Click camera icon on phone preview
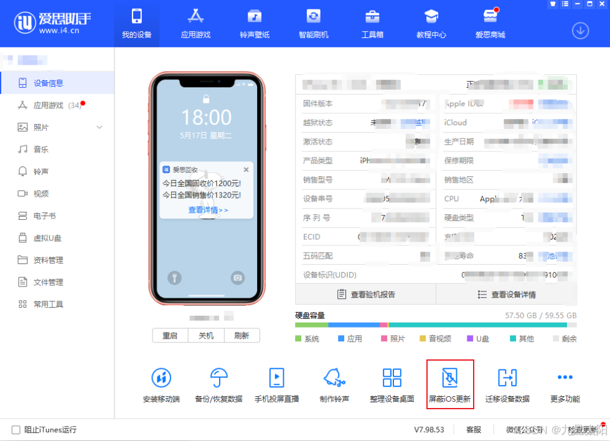 (x=238, y=278)
